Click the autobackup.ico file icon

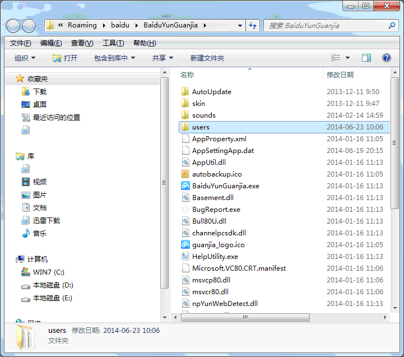(185, 174)
